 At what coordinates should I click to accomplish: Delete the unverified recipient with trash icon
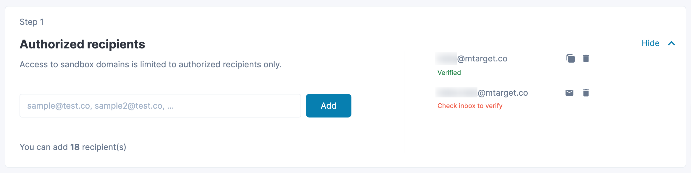(586, 93)
